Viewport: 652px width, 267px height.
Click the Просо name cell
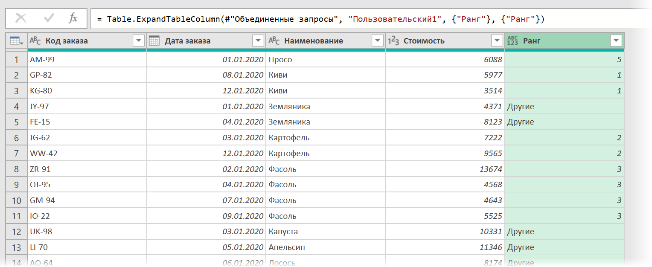tap(326, 60)
